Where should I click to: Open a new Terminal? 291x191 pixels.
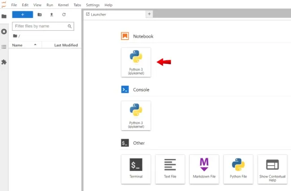[x=136, y=169]
